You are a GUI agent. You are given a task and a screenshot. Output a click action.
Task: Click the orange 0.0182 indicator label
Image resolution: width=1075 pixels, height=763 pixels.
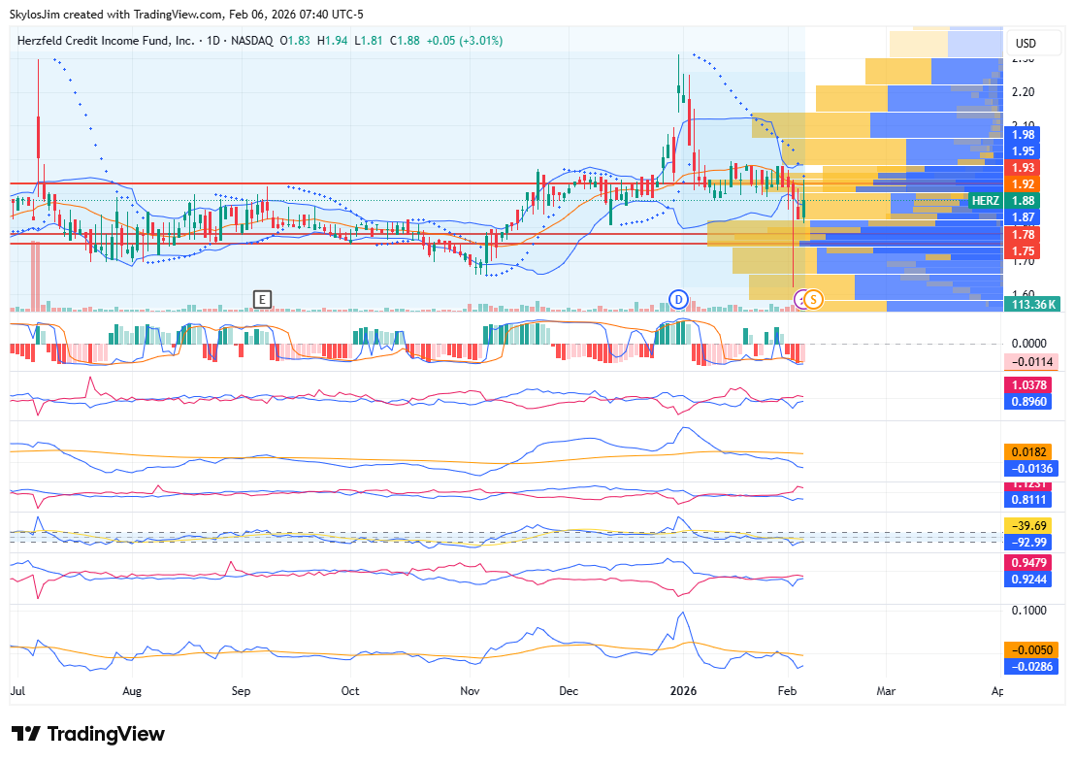(x=1027, y=451)
